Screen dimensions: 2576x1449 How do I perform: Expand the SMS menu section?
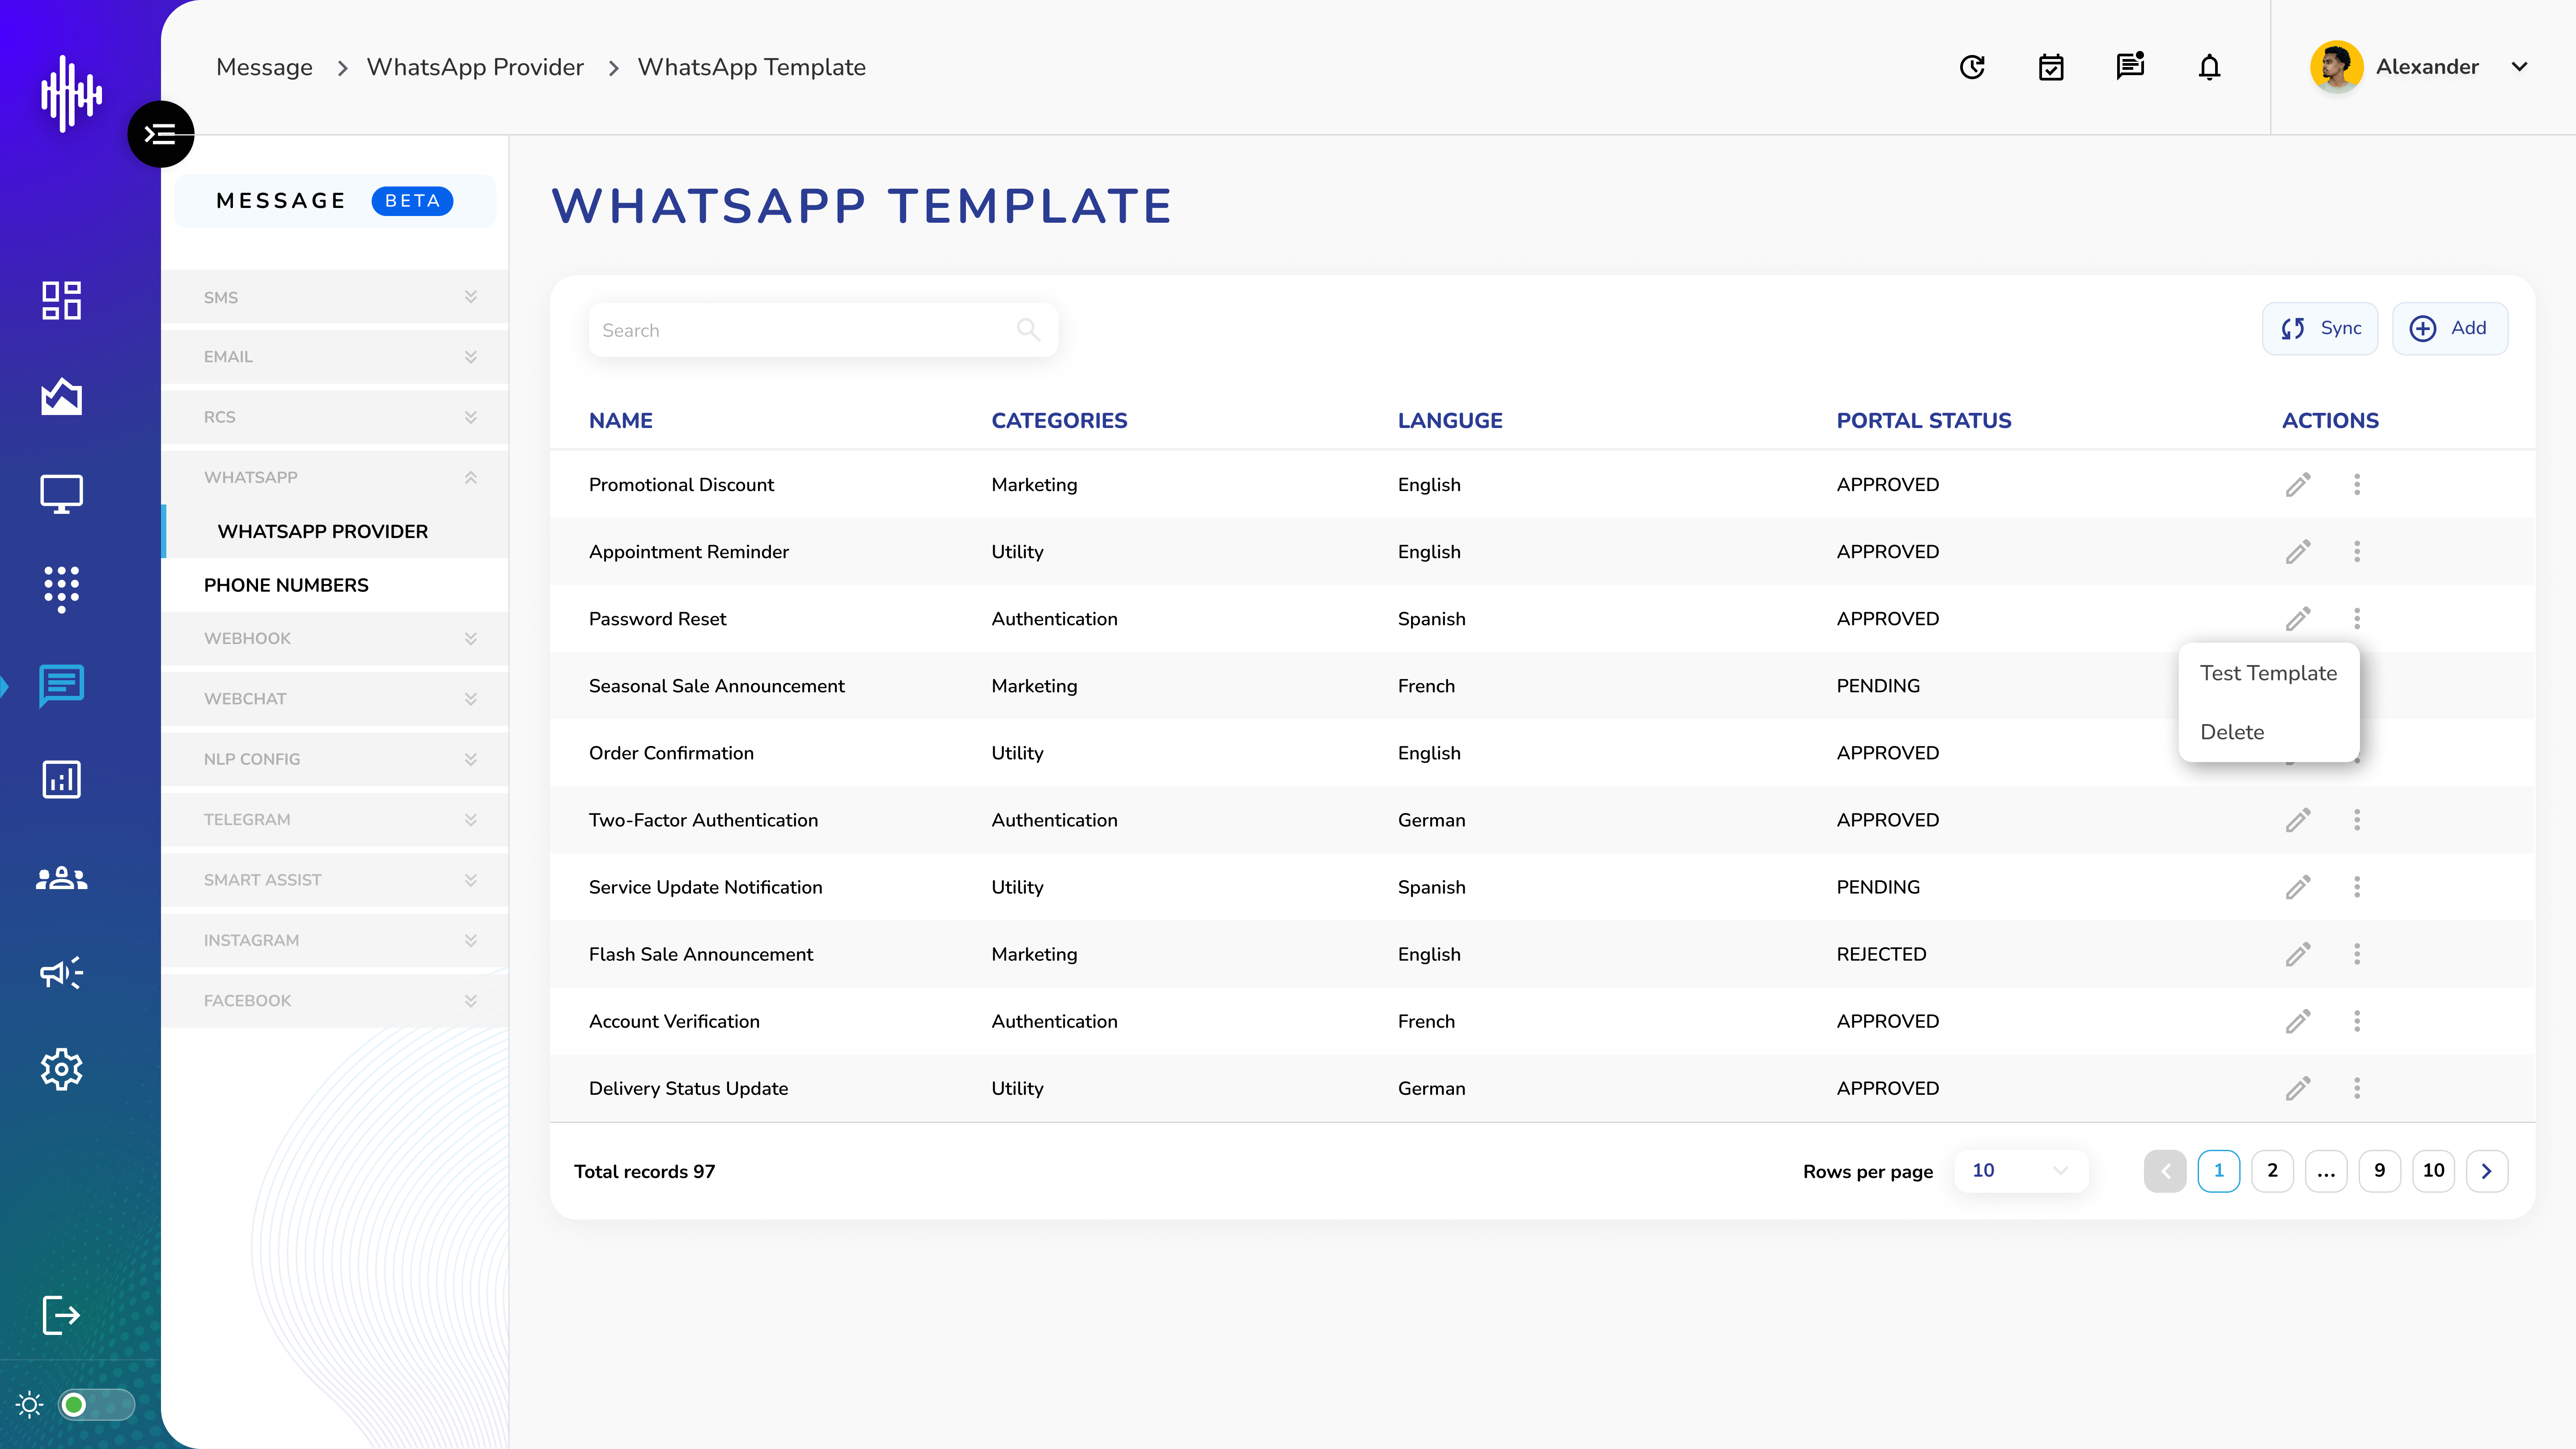click(x=335, y=297)
